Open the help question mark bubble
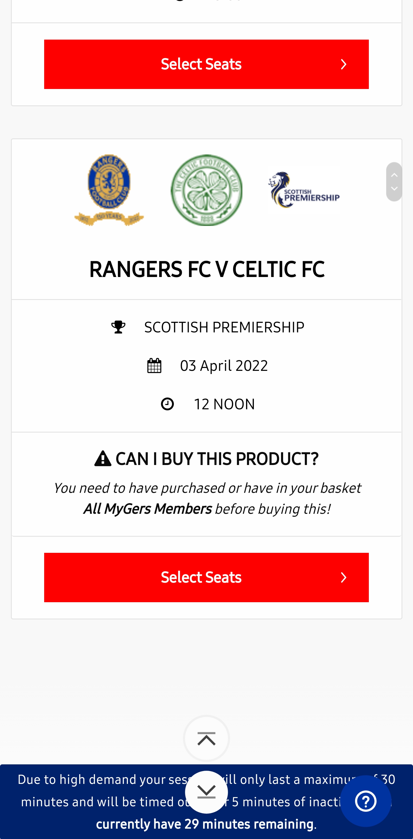The width and height of the screenshot is (413, 839). click(365, 801)
